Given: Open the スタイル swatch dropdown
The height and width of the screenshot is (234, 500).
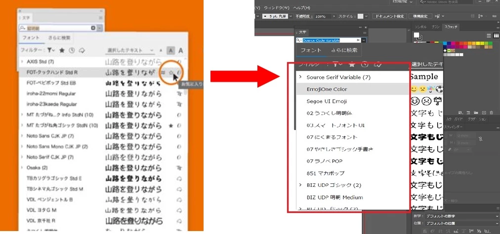Looking at the screenshot, I should pos(367,16).
